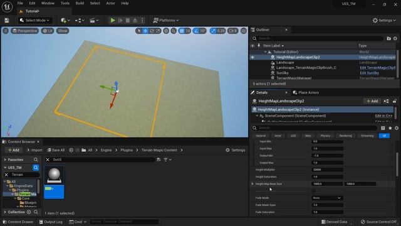Image resolution: width=401 pixels, height=226 pixels.
Task: Click the Eject button in toolbar
Action: (x=135, y=20)
